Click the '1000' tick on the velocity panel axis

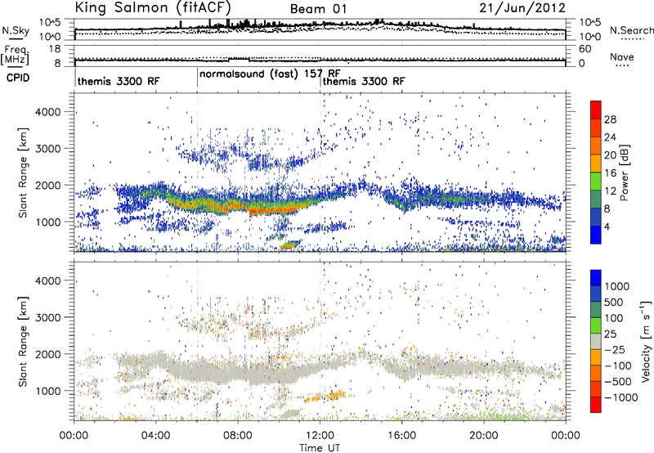tap(47, 391)
